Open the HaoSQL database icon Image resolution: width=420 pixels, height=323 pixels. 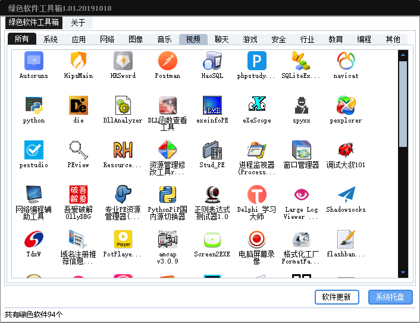(212, 61)
